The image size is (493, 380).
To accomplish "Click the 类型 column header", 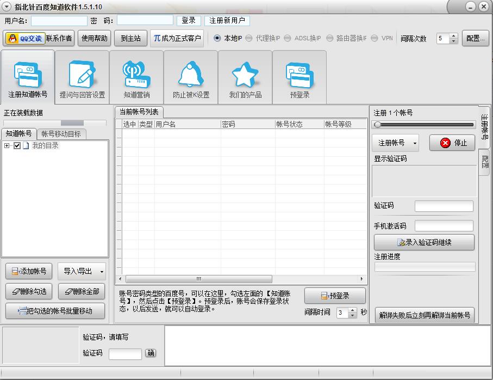I will (x=146, y=124).
